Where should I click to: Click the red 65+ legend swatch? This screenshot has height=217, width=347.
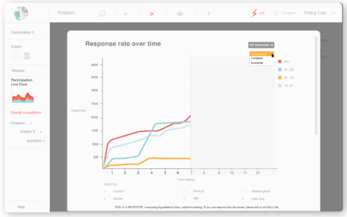280,62
